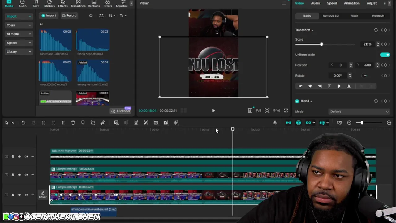
Task: Switch to the Animation tab
Action: 352,3
